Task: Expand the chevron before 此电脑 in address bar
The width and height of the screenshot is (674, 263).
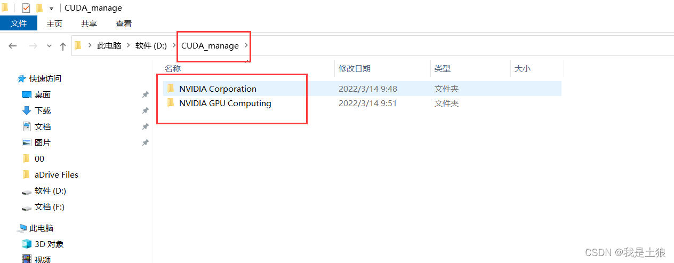Action: click(x=90, y=45)
